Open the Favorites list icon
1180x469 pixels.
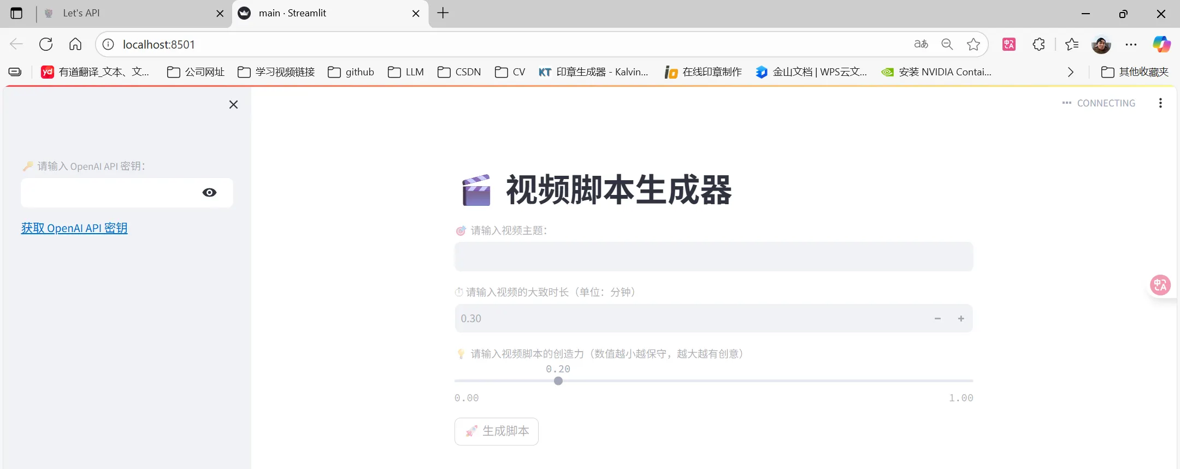[1072, 44]
